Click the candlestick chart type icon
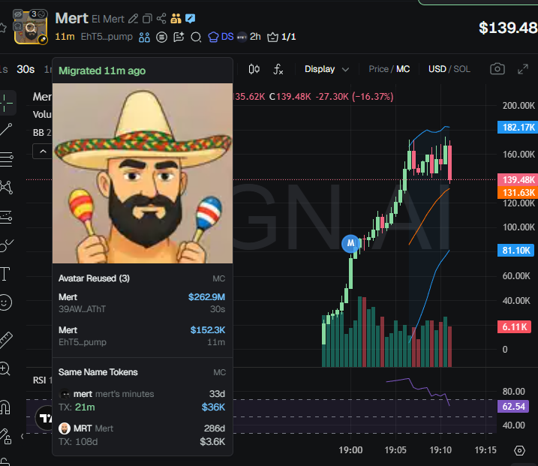Screen dimensions: 538x466 (254, 69)
